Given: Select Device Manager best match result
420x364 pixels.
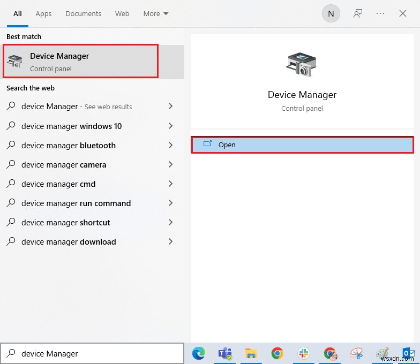Looking at the screenshot, I should click(80, 62).
